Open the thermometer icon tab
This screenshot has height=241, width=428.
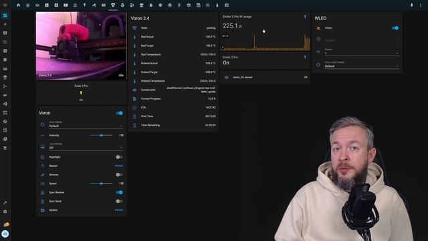(x=217, y=5)
